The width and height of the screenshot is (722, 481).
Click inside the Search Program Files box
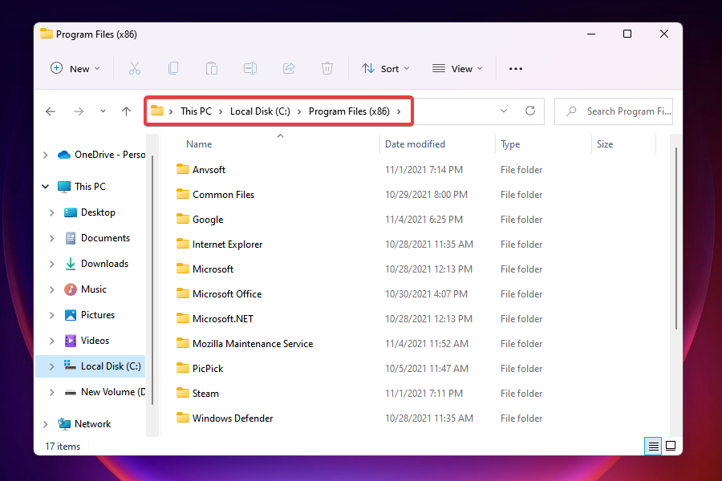click(614, 111)
